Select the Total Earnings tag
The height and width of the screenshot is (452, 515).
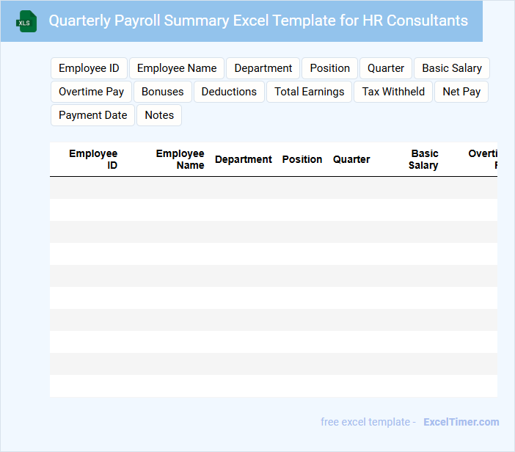coord(309,92)
